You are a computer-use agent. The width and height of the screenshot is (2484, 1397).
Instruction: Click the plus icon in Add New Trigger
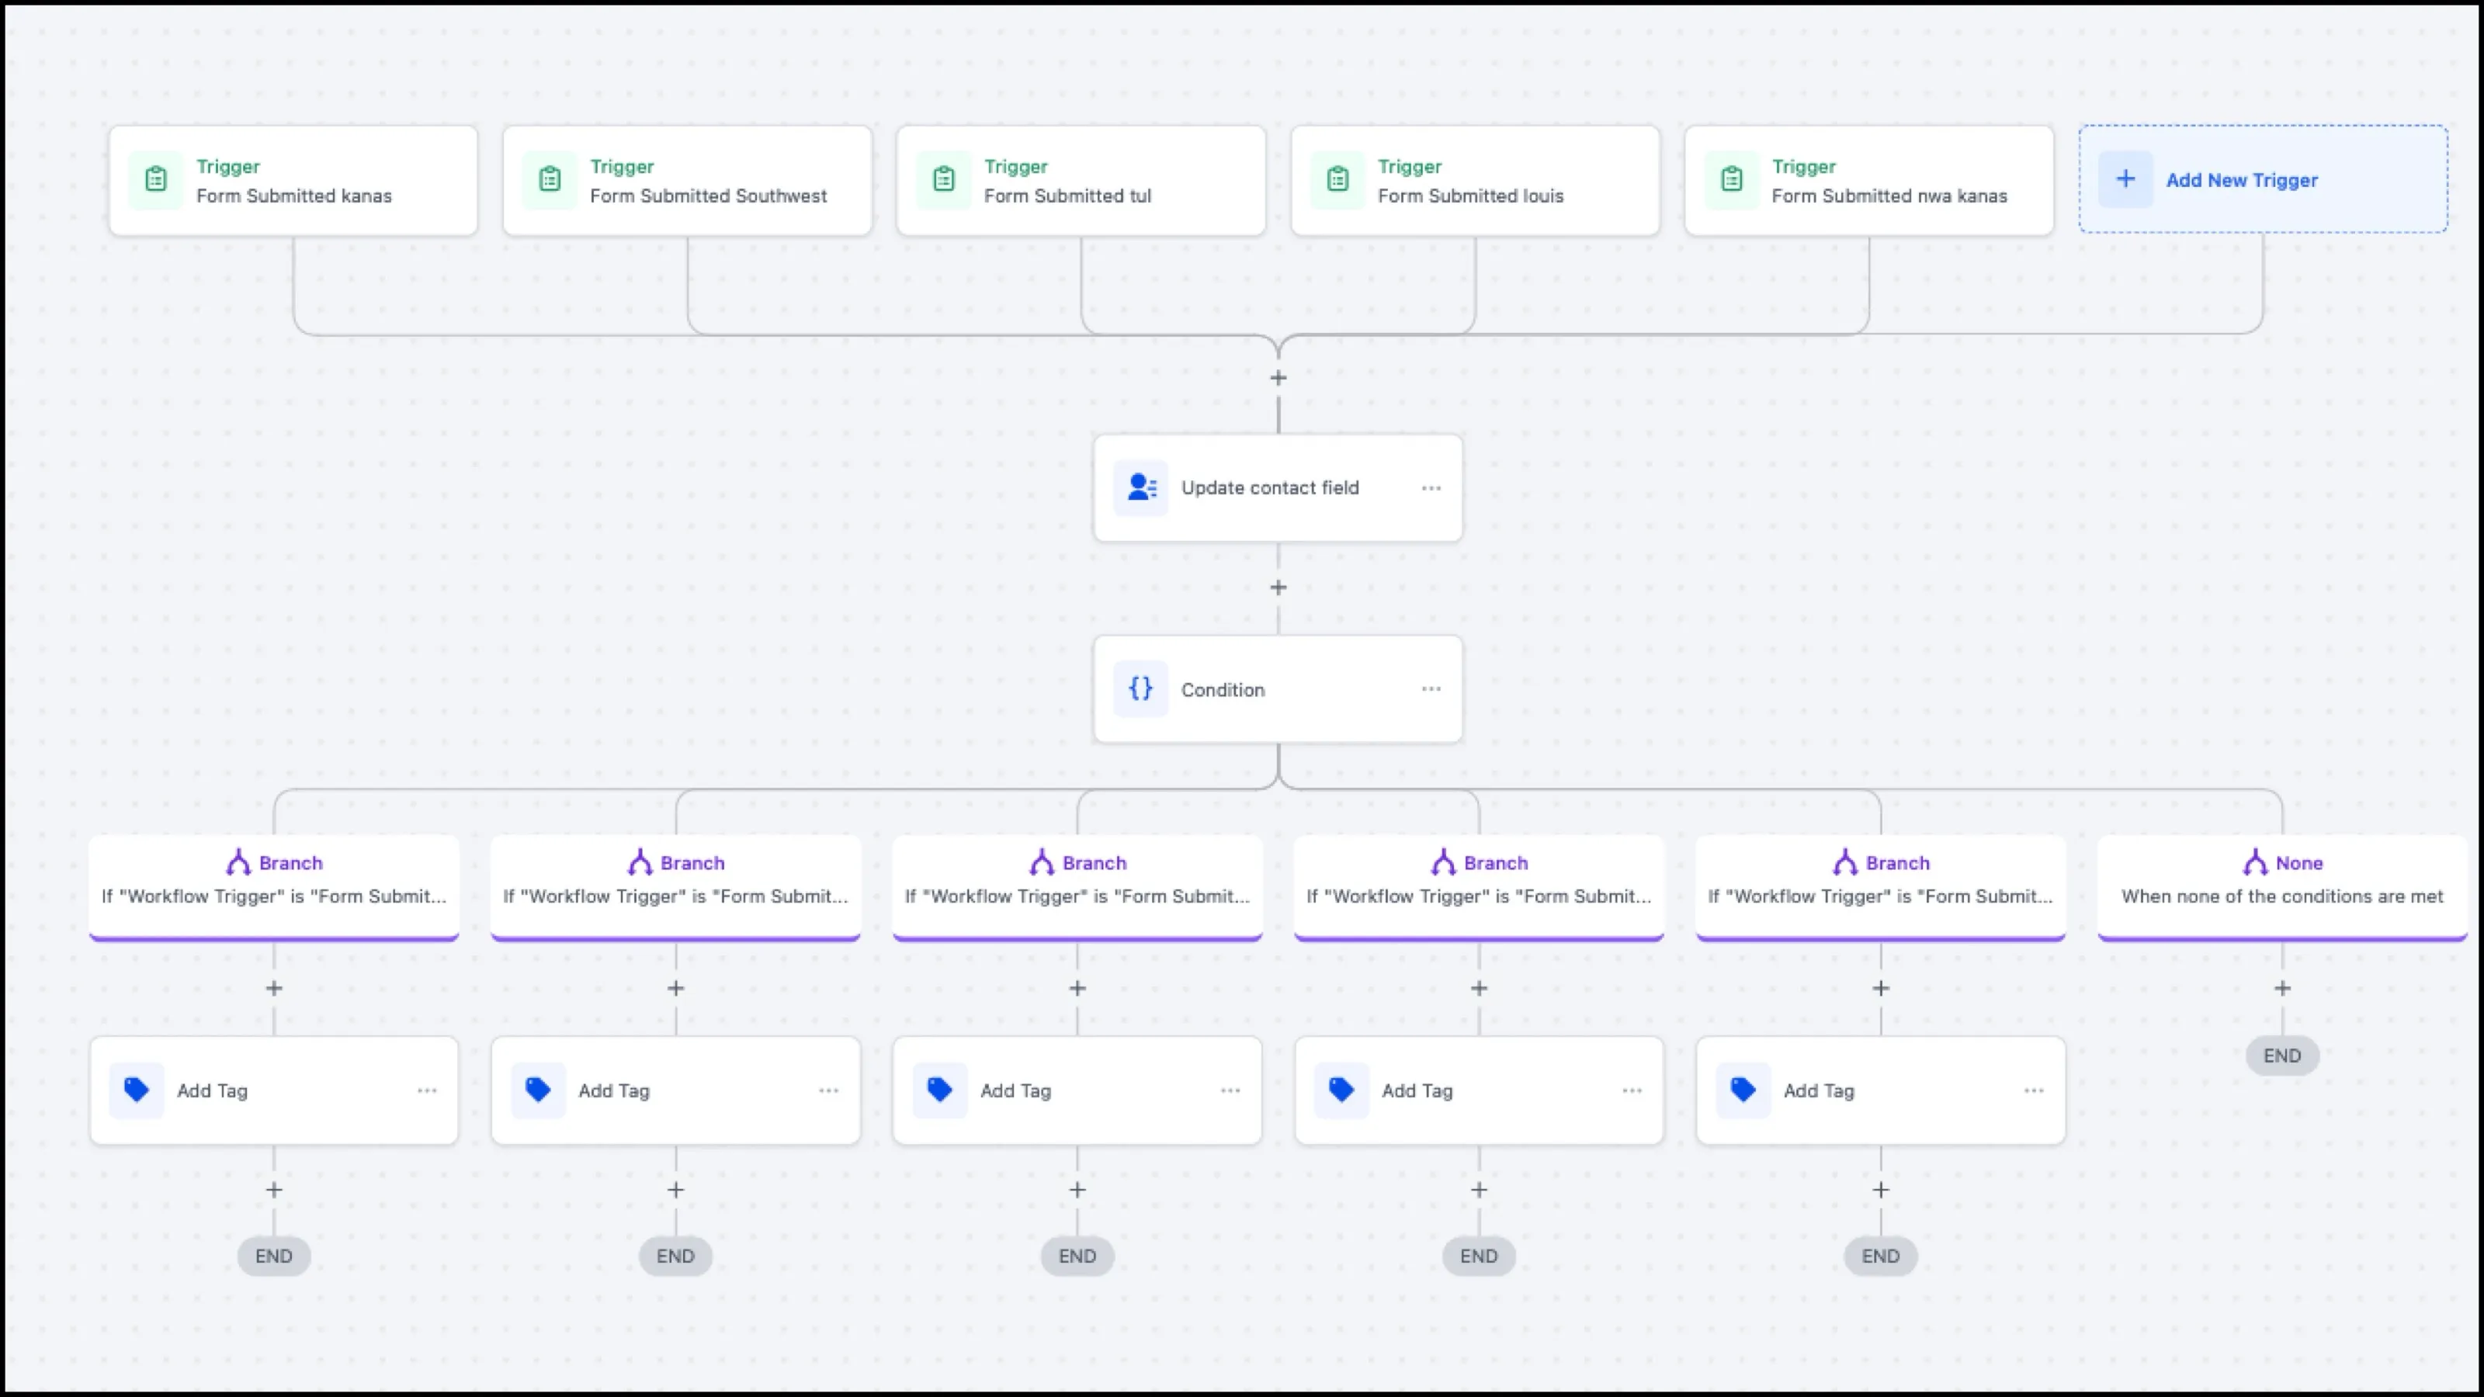click(2125, 179)
